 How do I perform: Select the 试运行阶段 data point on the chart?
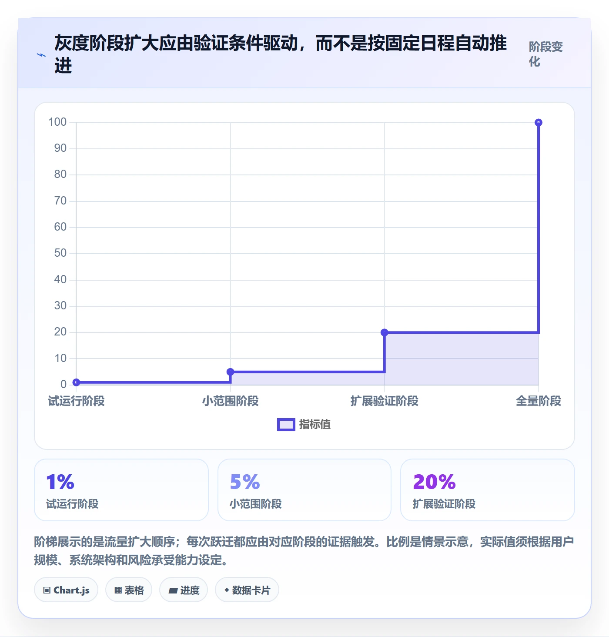pos(76,382)
